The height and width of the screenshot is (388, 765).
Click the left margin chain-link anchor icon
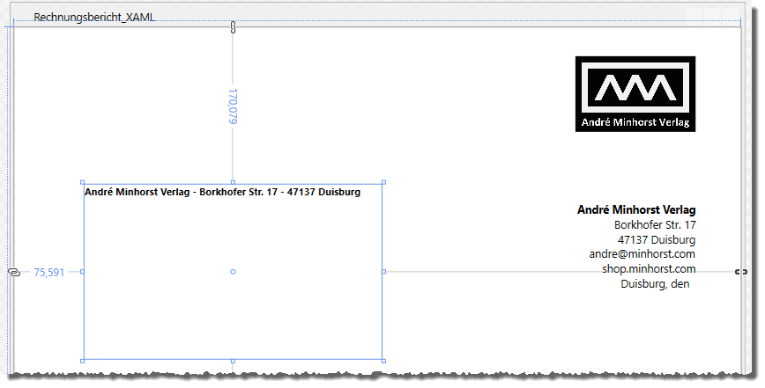pyautogui.click(x=13, y=273)
